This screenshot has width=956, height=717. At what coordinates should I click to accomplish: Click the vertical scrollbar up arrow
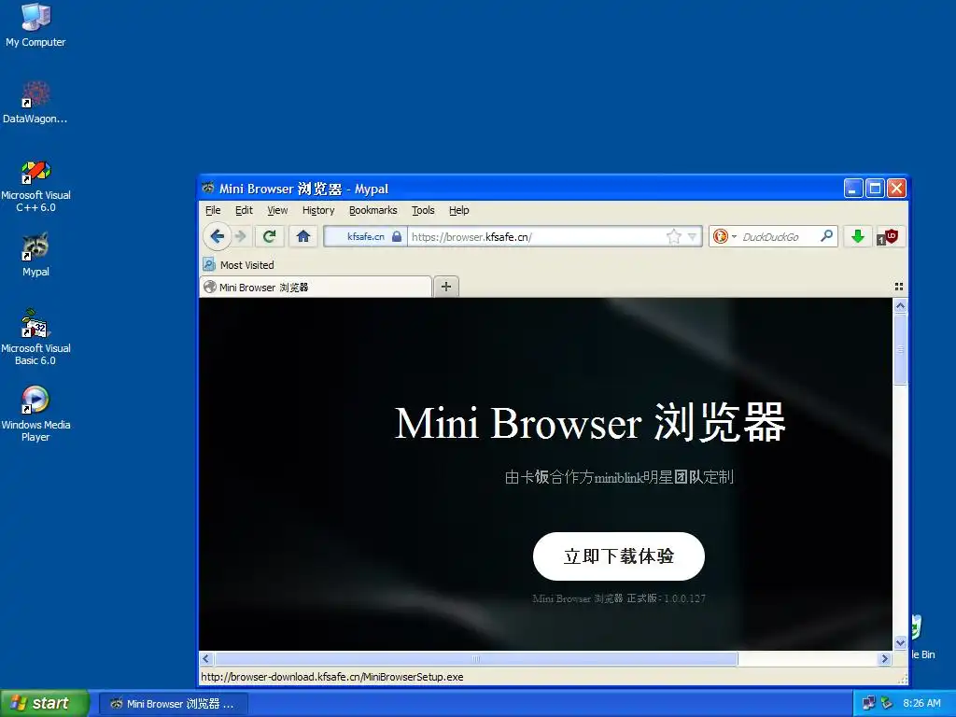tap(901, 305)
